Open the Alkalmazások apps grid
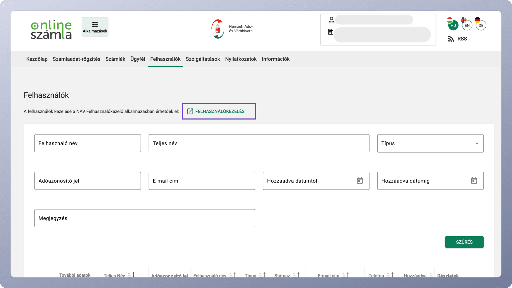Screen dimensions: 512x288 (x=95, y=27)
